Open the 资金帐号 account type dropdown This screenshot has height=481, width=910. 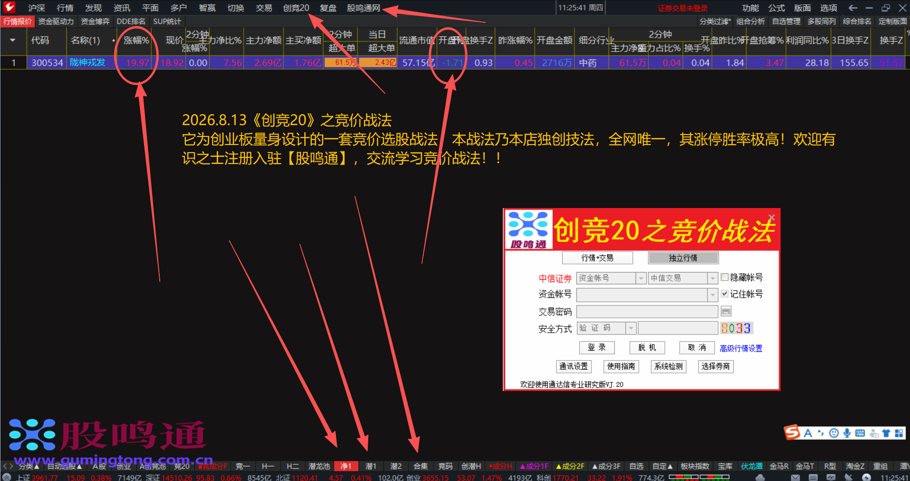coord(641,278)
